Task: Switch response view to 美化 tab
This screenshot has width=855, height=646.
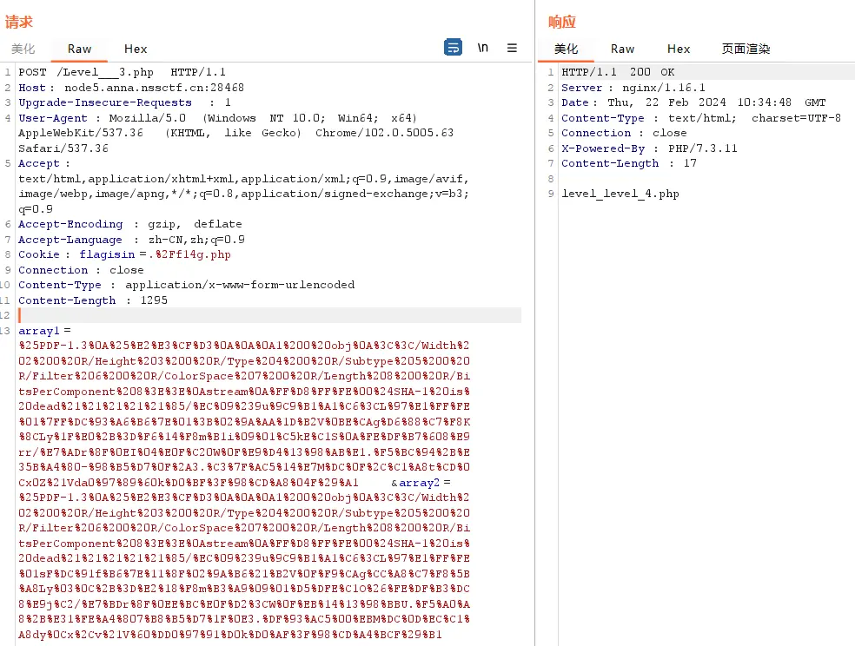Action: 566,49
